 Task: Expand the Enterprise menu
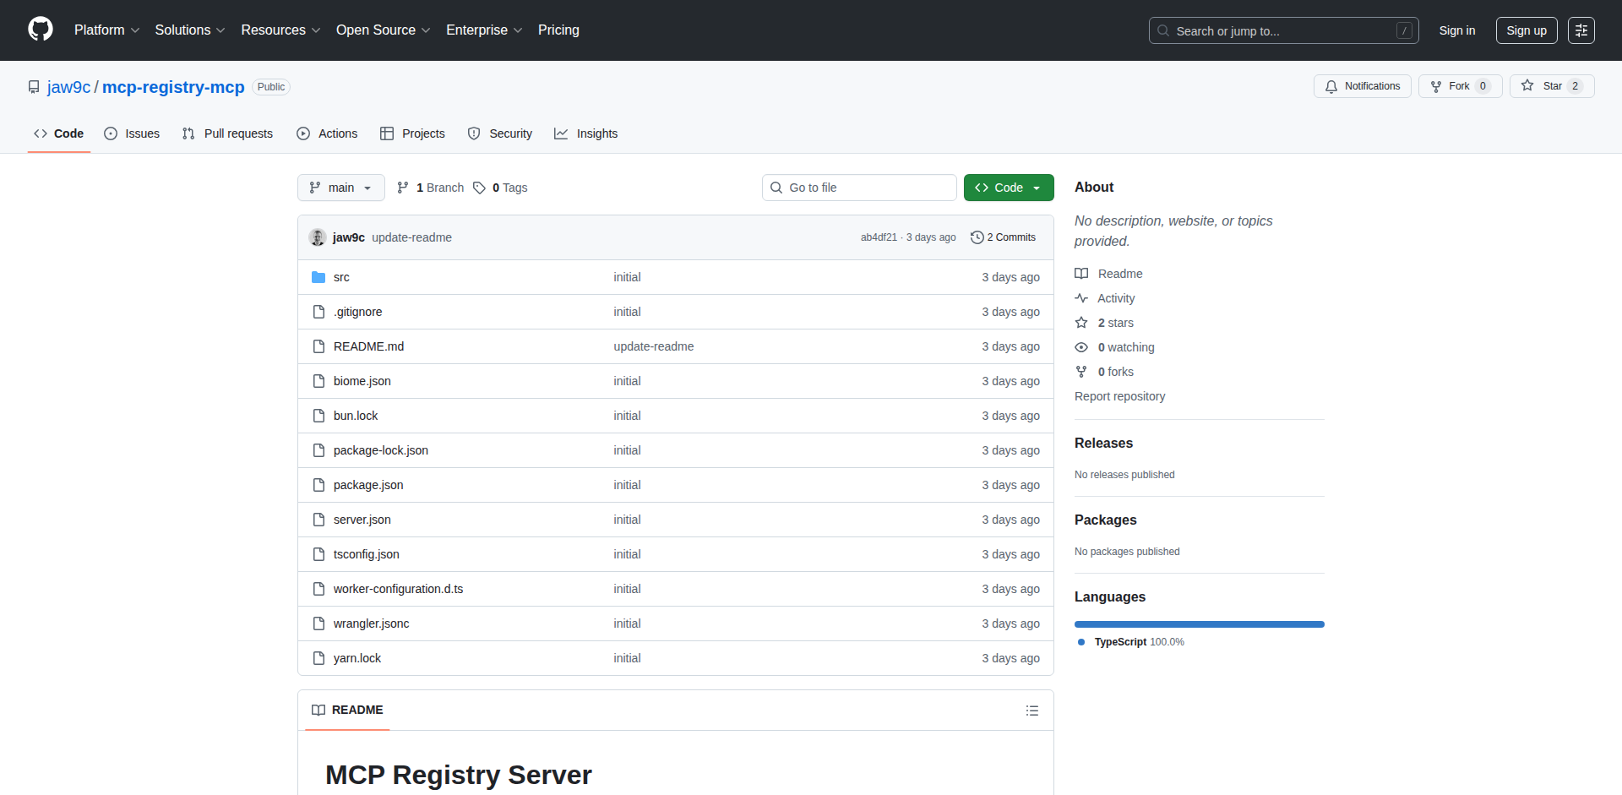pyautogui.click(x=484, y=30)
